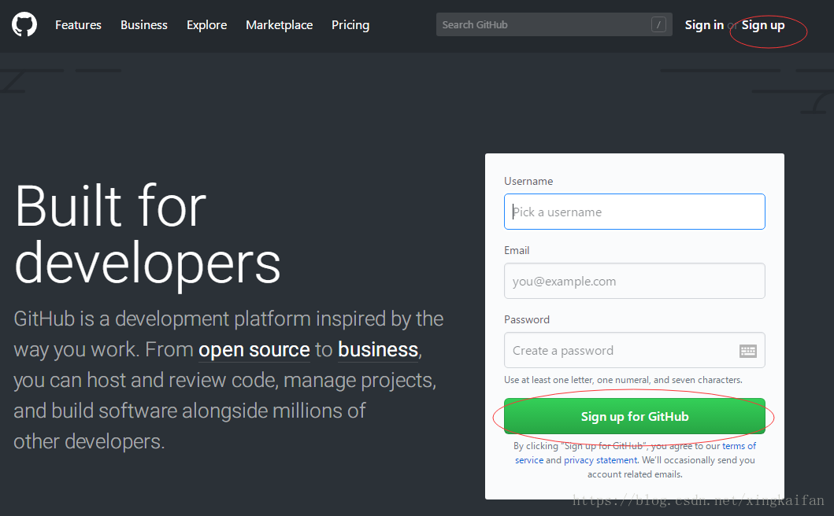
Task: Focus the Search GitHub field
Action: [554, 24]
